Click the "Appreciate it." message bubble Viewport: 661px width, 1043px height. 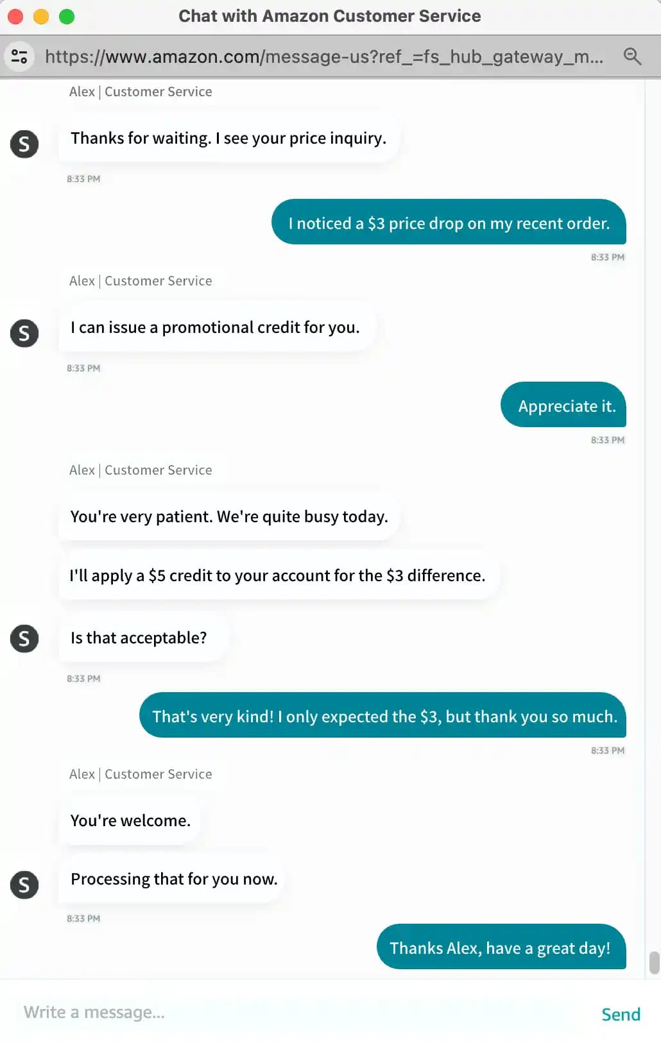(x=563, y=405)
